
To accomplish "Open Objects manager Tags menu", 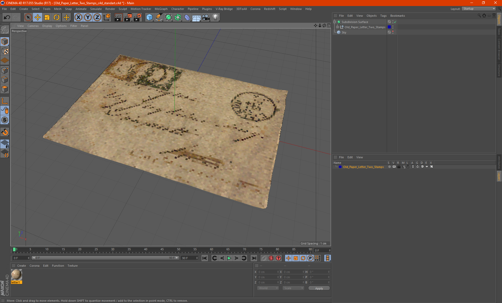I will (x=383, y=16).
